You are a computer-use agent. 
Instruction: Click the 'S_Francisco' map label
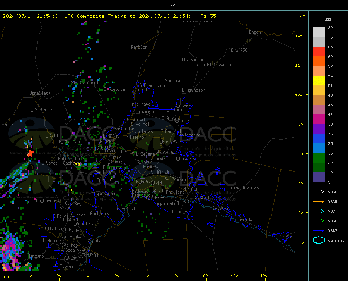pos(152,85)
